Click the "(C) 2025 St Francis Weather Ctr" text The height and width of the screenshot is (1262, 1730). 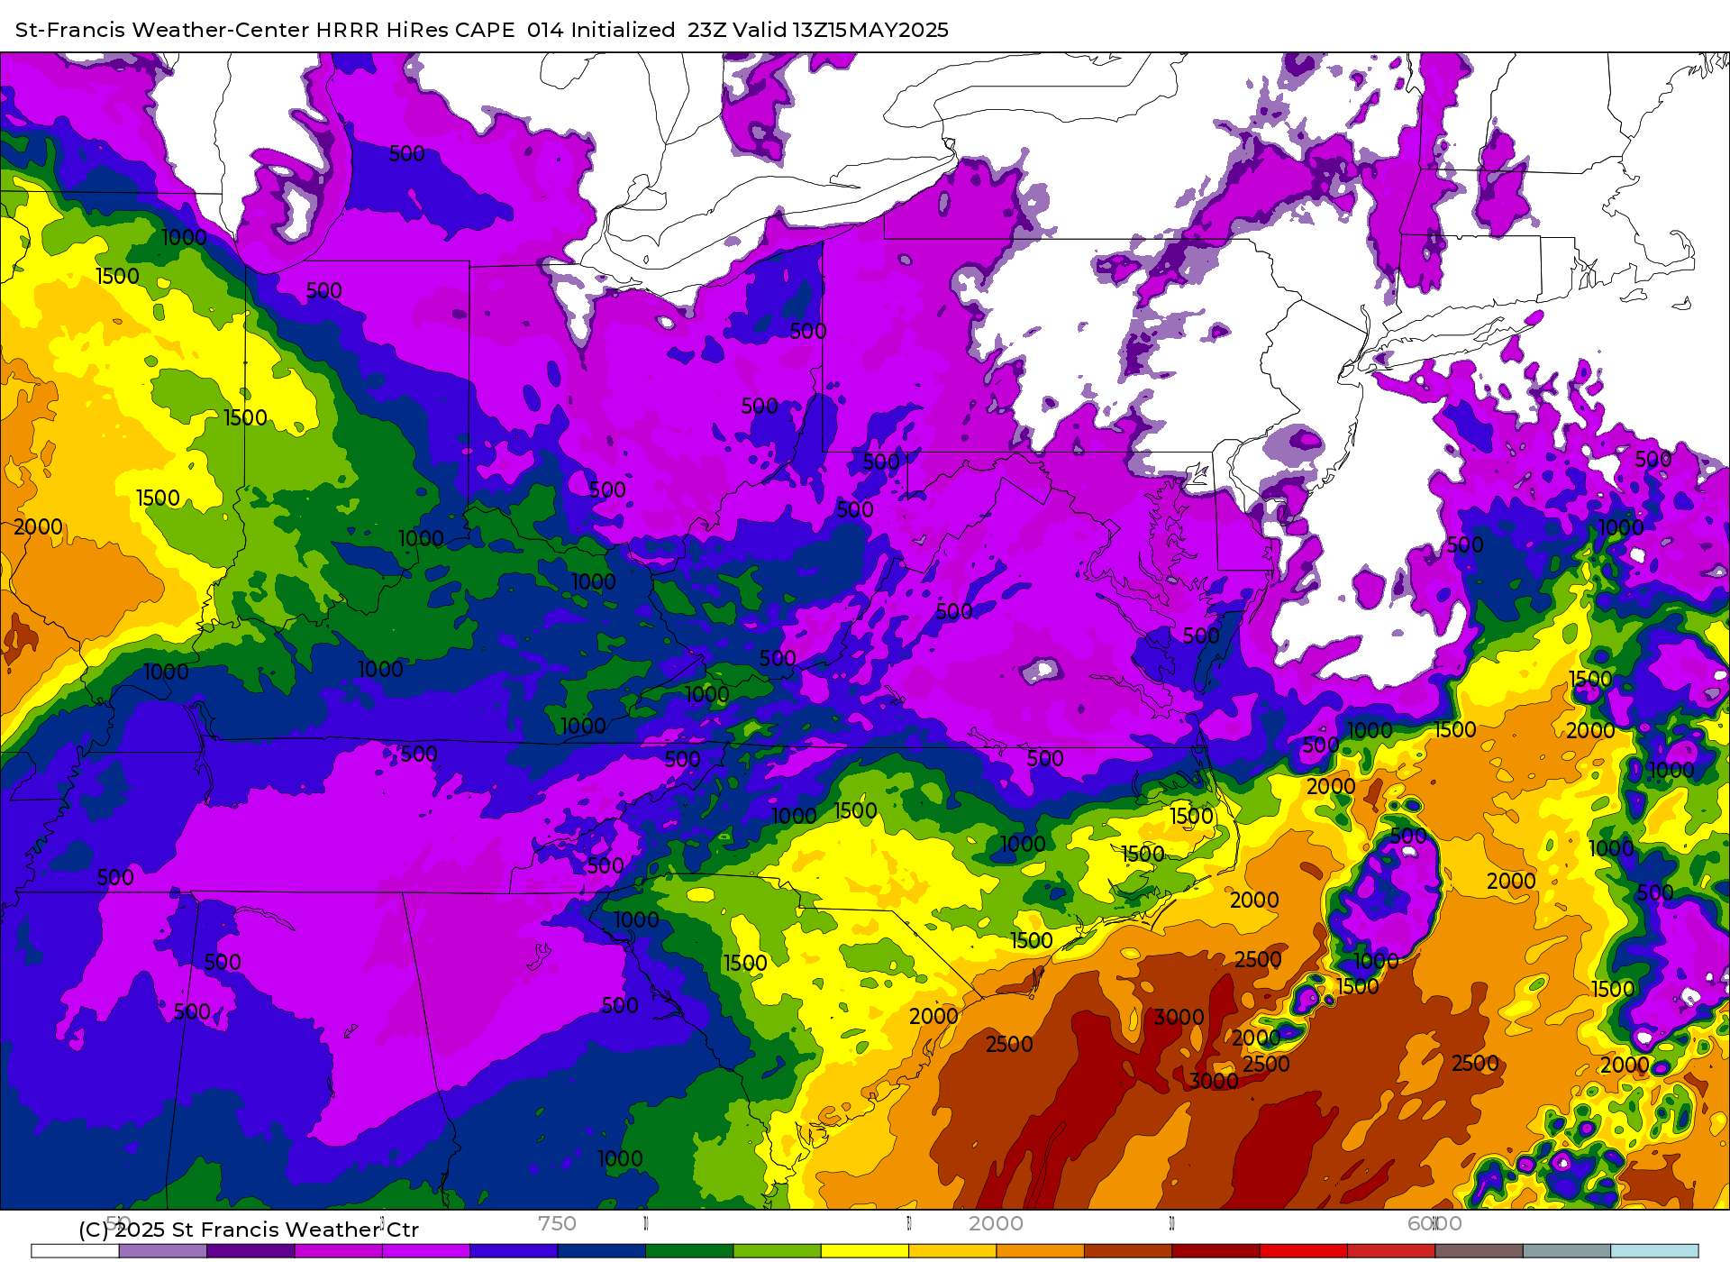tap(249, 1230)
